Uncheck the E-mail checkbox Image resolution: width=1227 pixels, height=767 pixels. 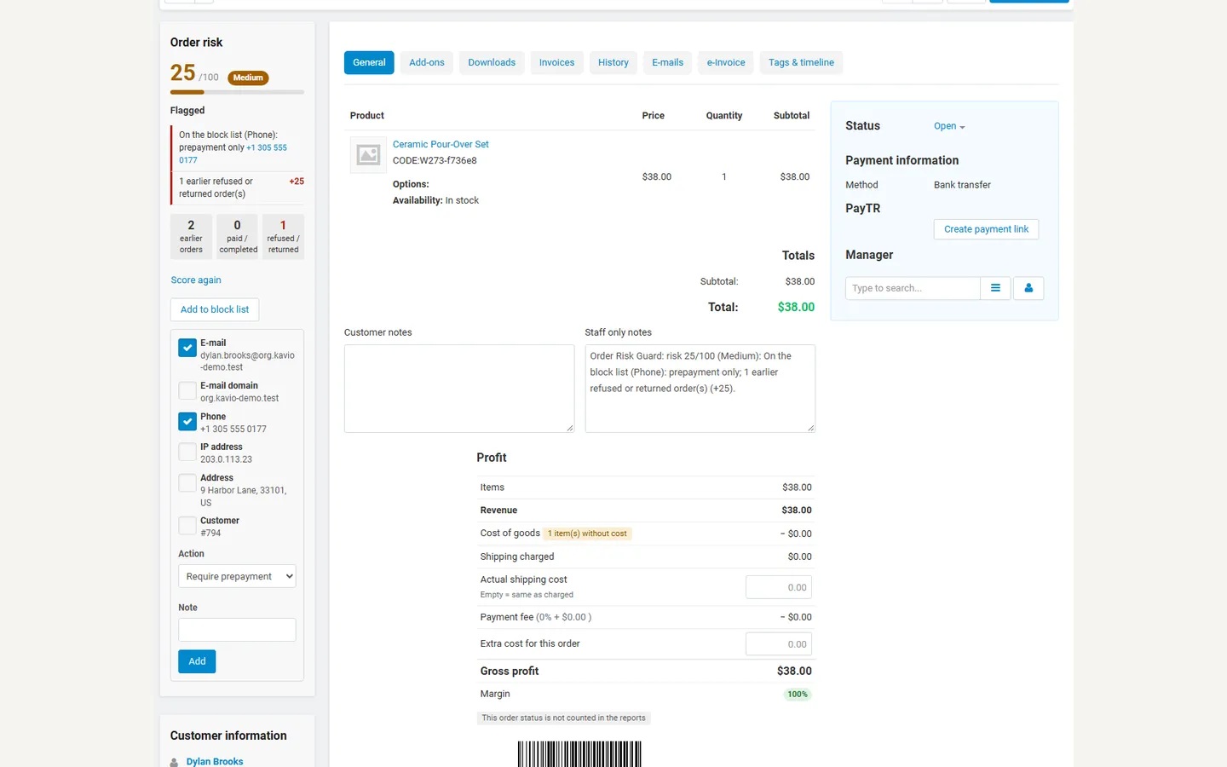pyautogui.click(x=187, y=348)
